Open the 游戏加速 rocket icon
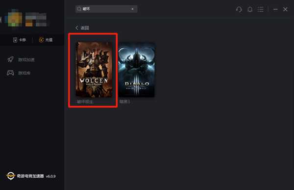The height and width of the screenshot is (190, 294). (10, 59)
